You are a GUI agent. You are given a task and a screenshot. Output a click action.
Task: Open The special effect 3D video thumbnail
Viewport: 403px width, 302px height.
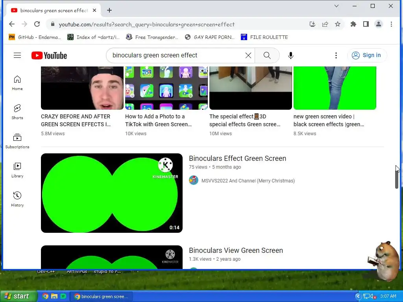[251, 88]
